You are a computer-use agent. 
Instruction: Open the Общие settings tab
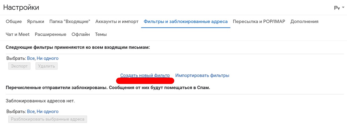pyautogui.click(x=14, y=22)
